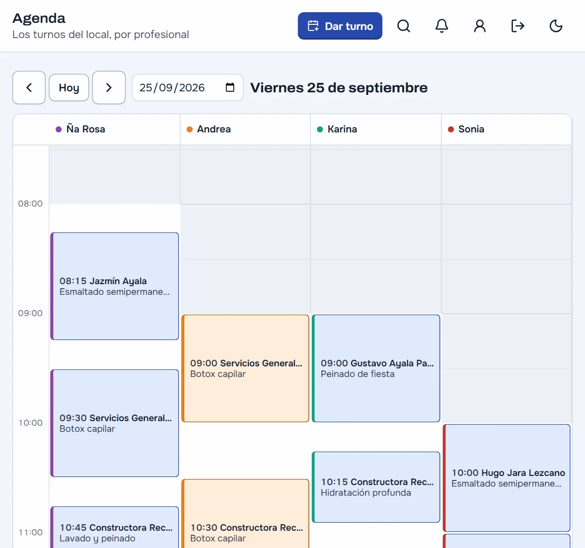Select the Karina column header
The height and width of the screenshot is (548, 585).
(376, 129)
